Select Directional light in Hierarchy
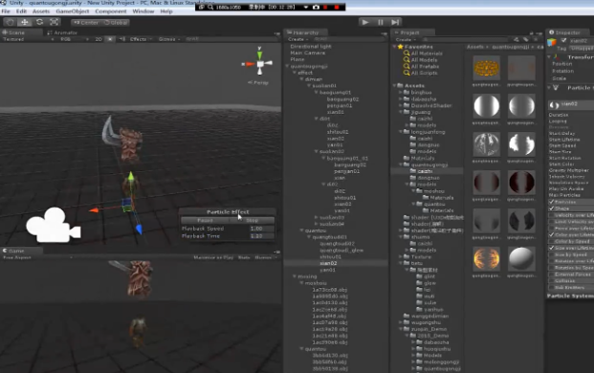The width and height of the screenshot is (594, 373). 311,46
